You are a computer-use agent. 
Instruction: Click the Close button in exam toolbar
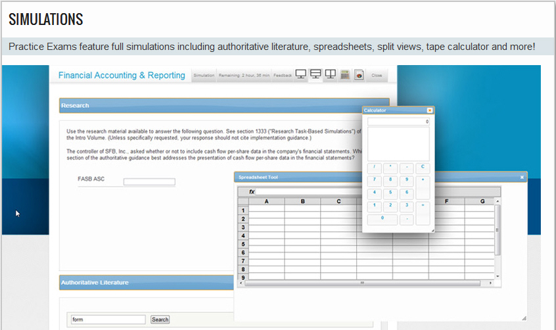click(x=377, y=76)
